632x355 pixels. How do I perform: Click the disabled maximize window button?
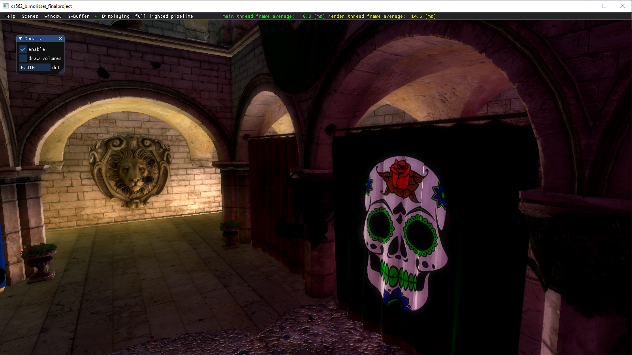coord(604,6)
